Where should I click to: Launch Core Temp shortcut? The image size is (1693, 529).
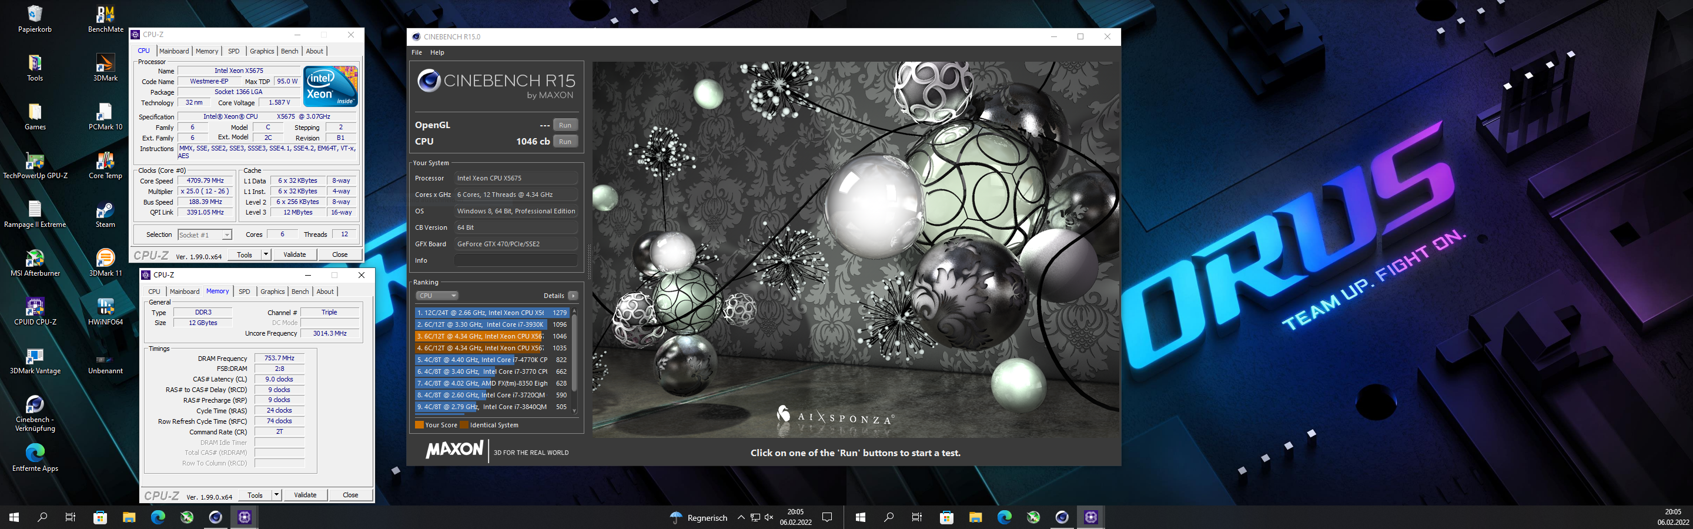tap(105, 166)
